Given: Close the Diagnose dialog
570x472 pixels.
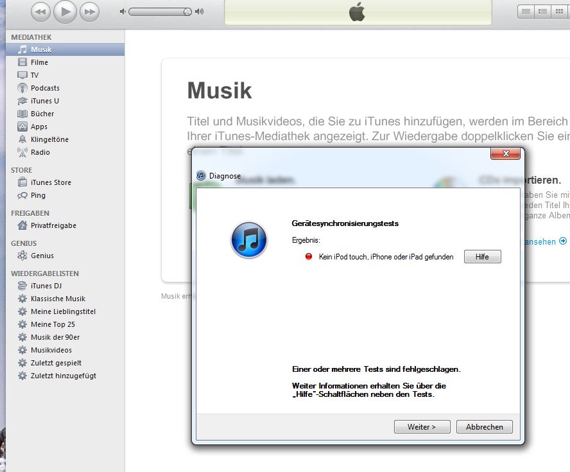Looking at the screenshot, I should pos(505,153).
